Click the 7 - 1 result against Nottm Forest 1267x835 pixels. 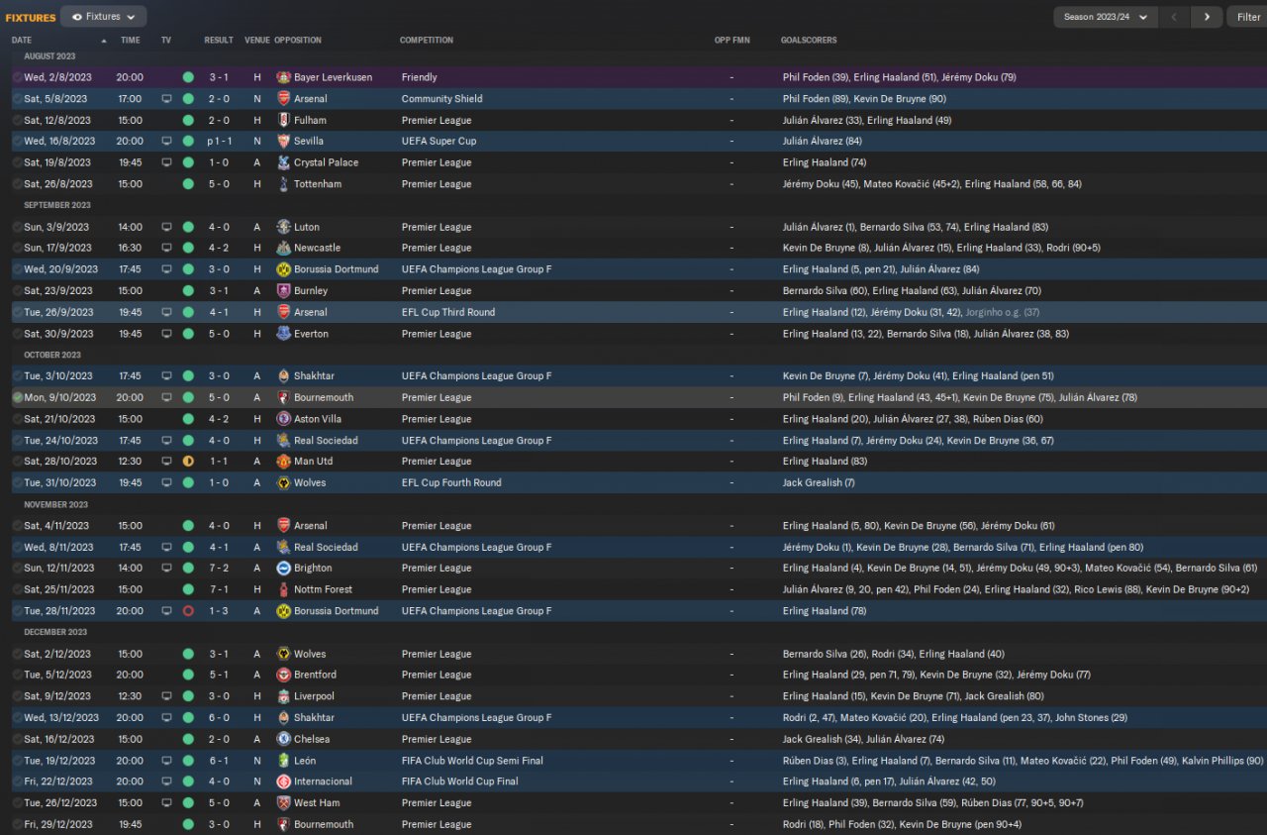[x=219, y=589]
